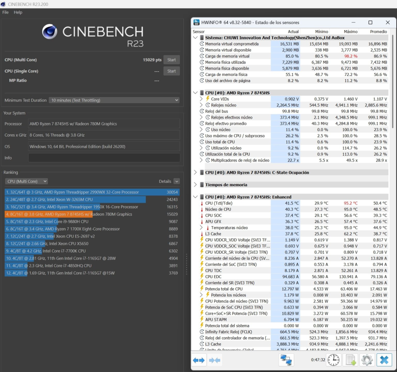This screenshot has width=397, height=372.
Task: Click clock icon of Carga de memoria física
Action: click(x=202, y=74)
